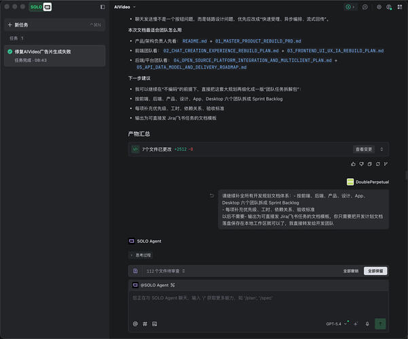This screenshot has width=408, height=339.
Task: Click the SOLO mode logo switch
Action: coord(40,7)
